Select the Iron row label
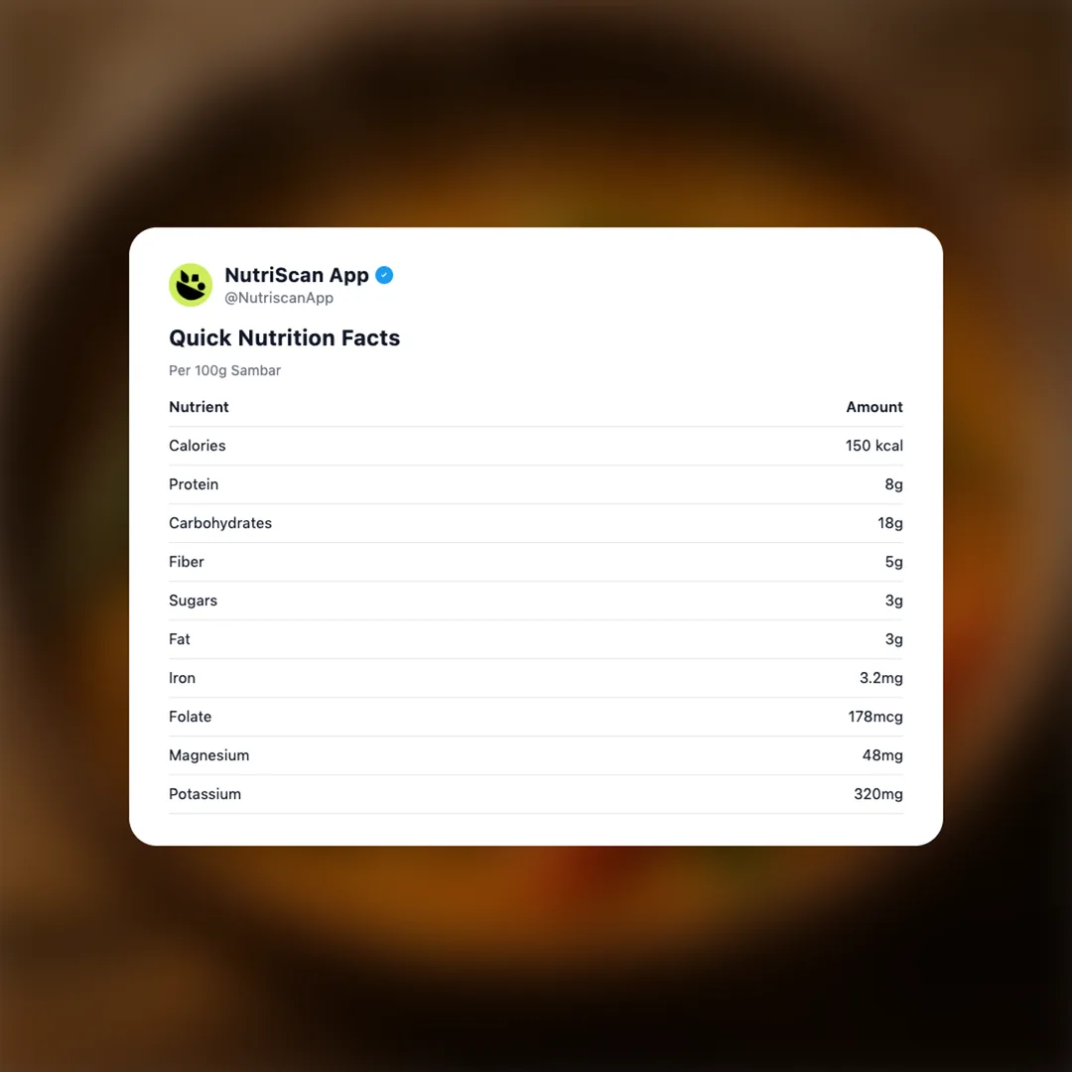This screenshot has width=1072, height=1072. click(182, 678)
